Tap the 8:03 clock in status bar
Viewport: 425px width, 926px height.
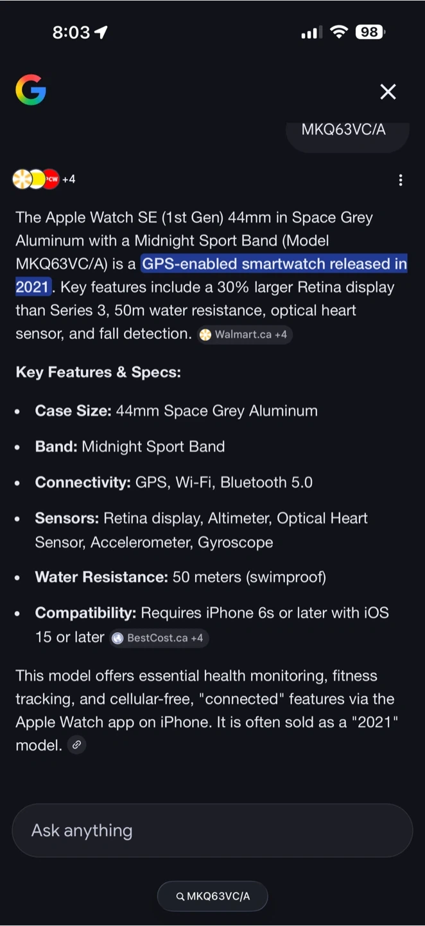tap(71, 33)
